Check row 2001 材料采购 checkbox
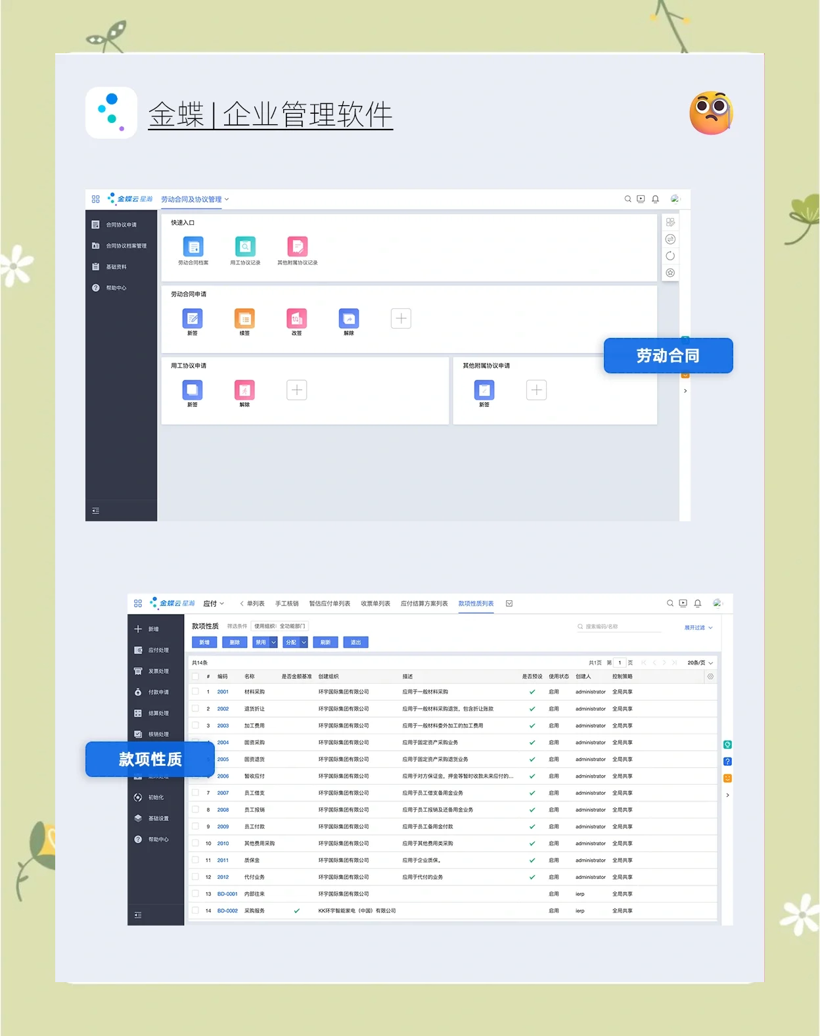 [x=195, y=692]
